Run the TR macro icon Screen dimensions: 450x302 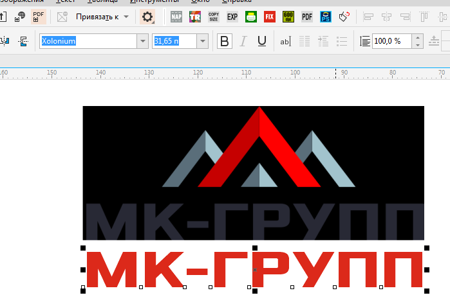pos(195,17)
